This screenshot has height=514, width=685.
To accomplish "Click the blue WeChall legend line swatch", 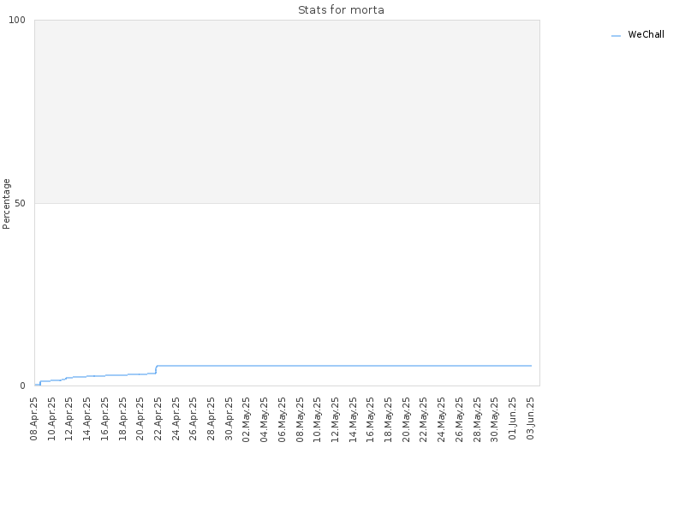I will tap(616, 36).
